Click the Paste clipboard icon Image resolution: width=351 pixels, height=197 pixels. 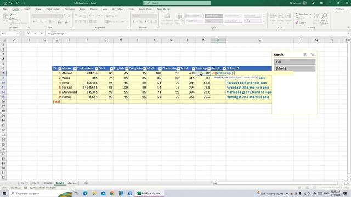point(5,17)
